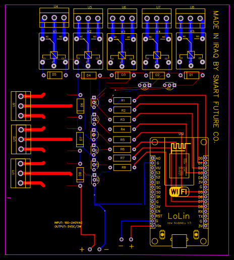
Task: Select the TX pin pad
Action: 206,216
